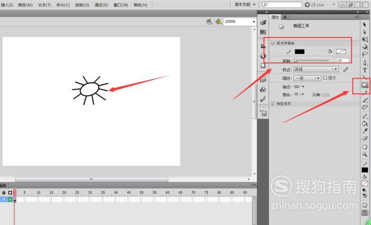Select the black arrow Selection tool
The image size is (371, 225).
(x=364, y=24)
